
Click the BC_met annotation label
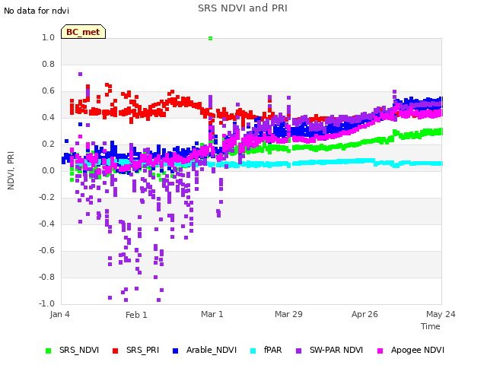[83, 32]
